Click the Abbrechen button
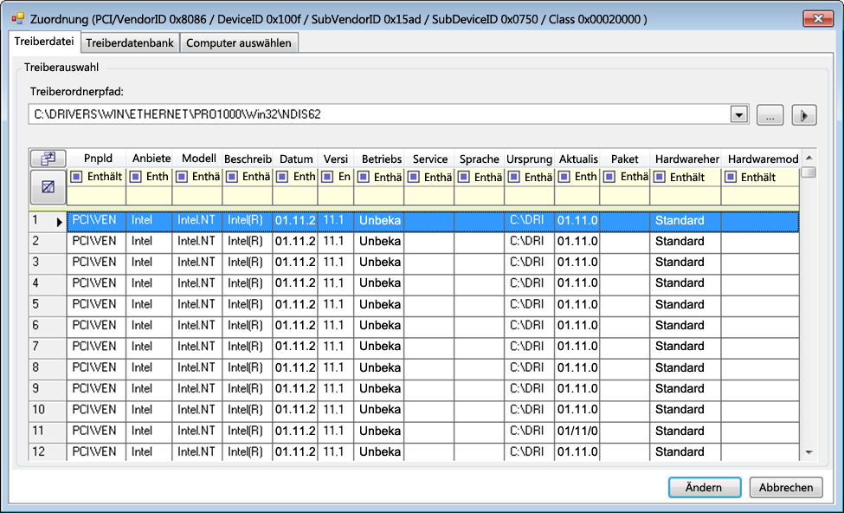 [786, 487]
